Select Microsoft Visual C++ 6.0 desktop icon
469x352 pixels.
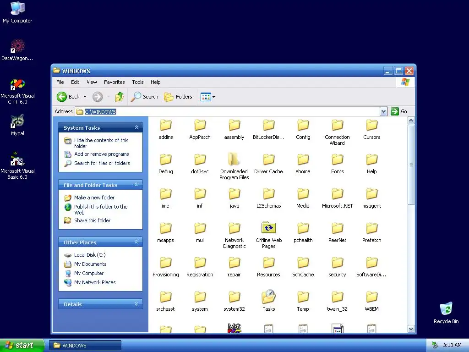click(17, 91)
